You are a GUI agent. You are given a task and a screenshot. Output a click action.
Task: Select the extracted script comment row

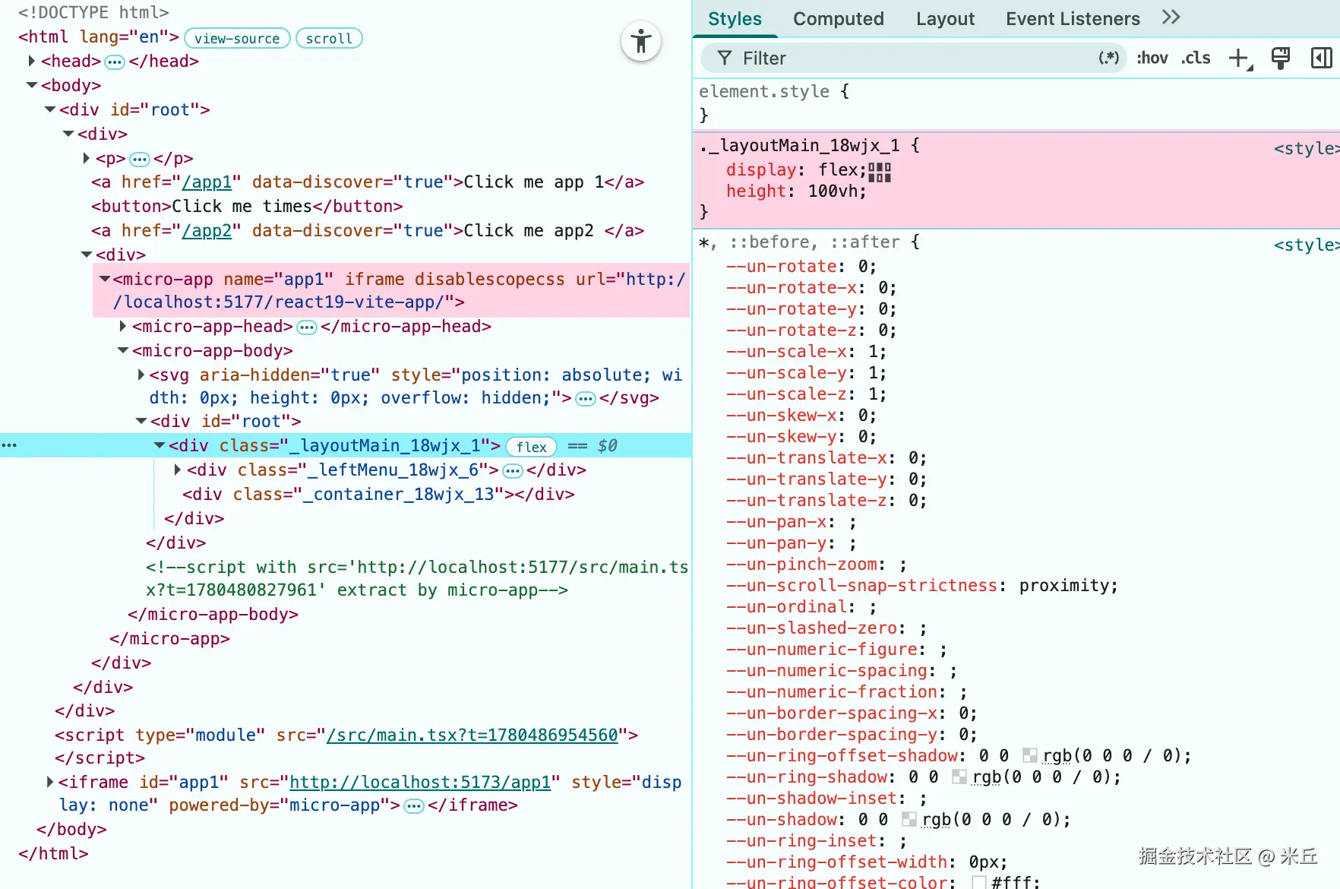click(x=417, y=579)
